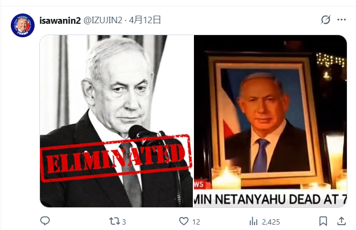This screenshot has width=356, height=230.
Task: Click the 2,425 view count
Action: tap(271, 222)
